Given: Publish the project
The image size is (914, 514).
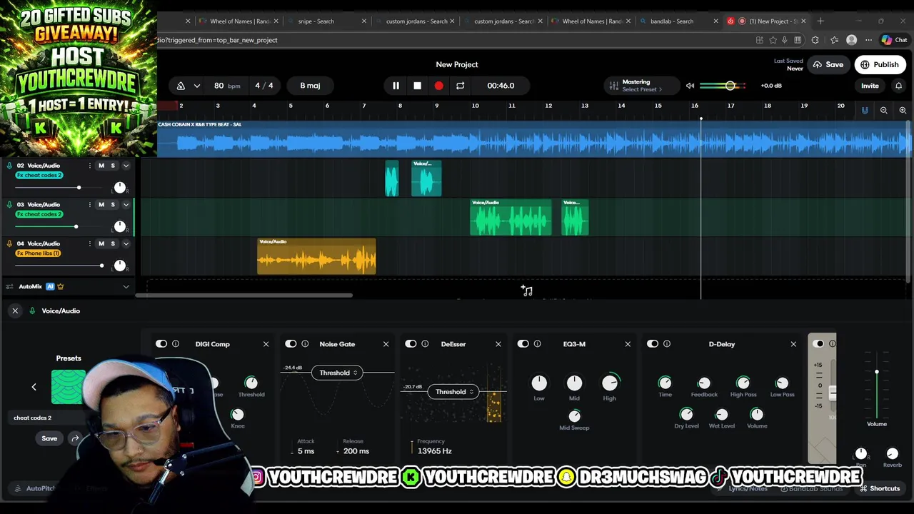Looking at the screenshot, I should (x=880, y=65).
